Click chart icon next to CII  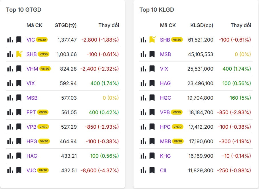143,170
